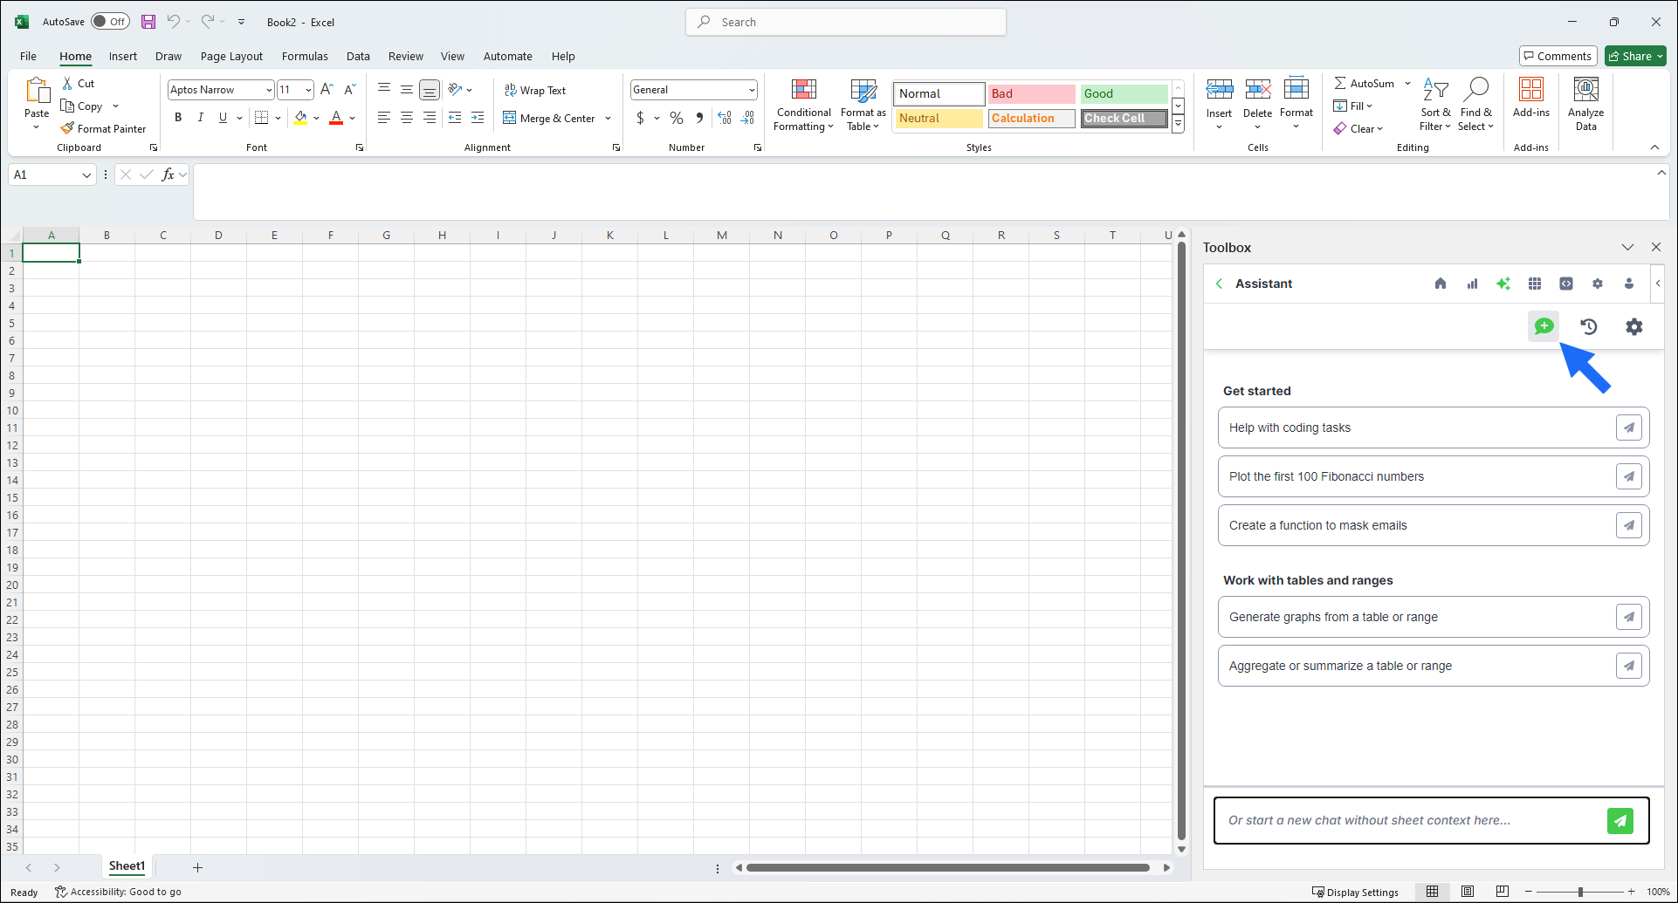
Task: Open Font name dropdown Aptos Narrow
Action: point(269,90)
